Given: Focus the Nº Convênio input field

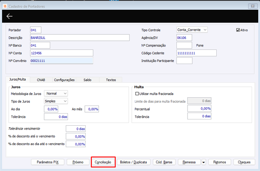Looking at the screenshot, I should [61, 61].
